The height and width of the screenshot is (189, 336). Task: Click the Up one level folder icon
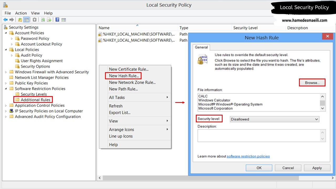20,20
